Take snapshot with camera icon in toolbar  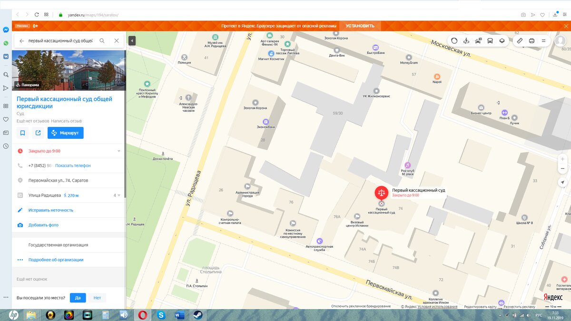(x=523, y=15)
